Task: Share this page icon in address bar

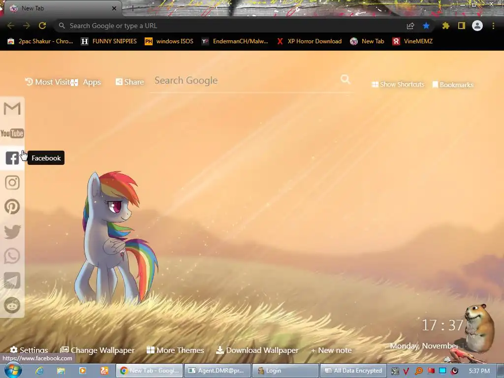Action: click(x=410, y=26)
